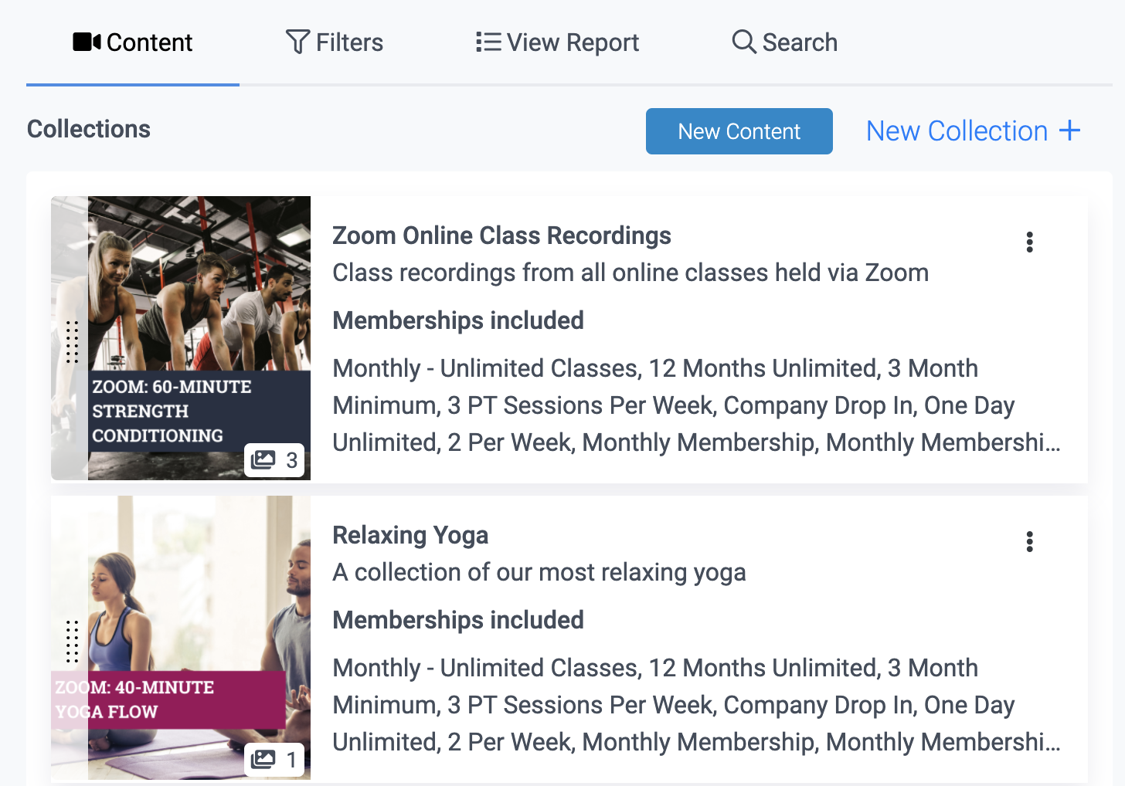Click image count badge on Yoga Flow thumbnail
The width and height of the screenshot is (1125, 786).
(275, 760)
